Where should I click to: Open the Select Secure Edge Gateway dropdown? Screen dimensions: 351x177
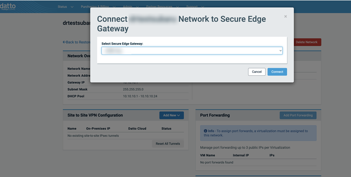192,51
